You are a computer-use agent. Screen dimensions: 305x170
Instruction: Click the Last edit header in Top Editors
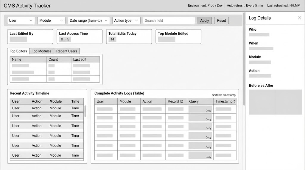85,59
